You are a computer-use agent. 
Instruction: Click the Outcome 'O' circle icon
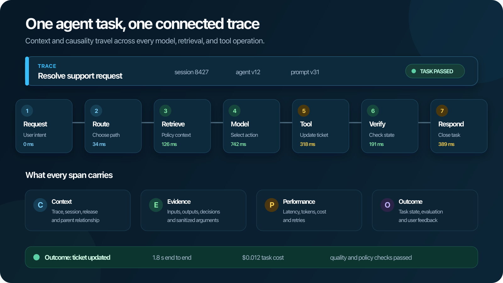(387, 205)
